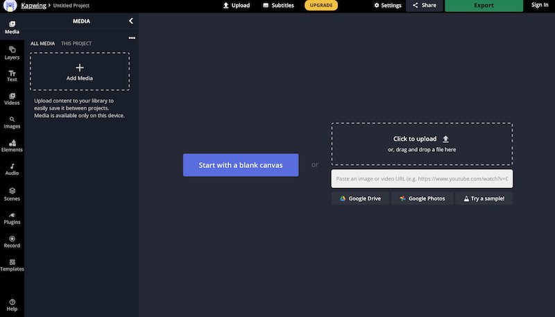Open the three-dot media options menu

click(x=132, y=38)
